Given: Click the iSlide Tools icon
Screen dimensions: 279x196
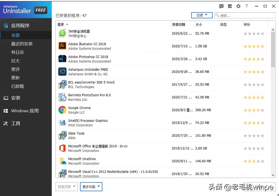Looking at the screenshot, I should (62, 136).
